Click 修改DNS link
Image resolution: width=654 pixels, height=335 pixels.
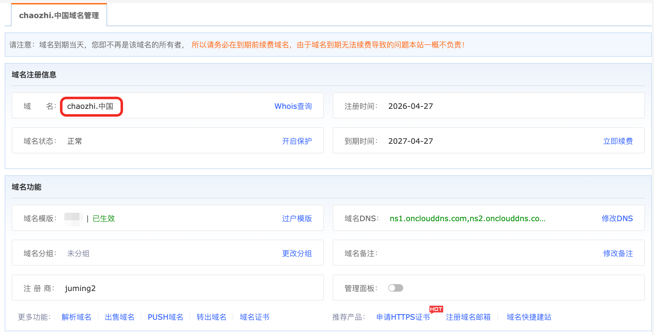tap(617, 219)
